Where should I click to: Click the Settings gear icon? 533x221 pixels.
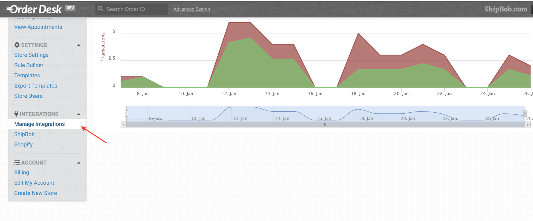tap(17, 45)
